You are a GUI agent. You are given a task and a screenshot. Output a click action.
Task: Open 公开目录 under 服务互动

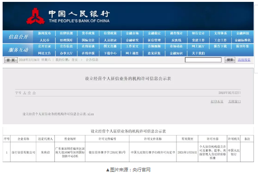(45, 46)
